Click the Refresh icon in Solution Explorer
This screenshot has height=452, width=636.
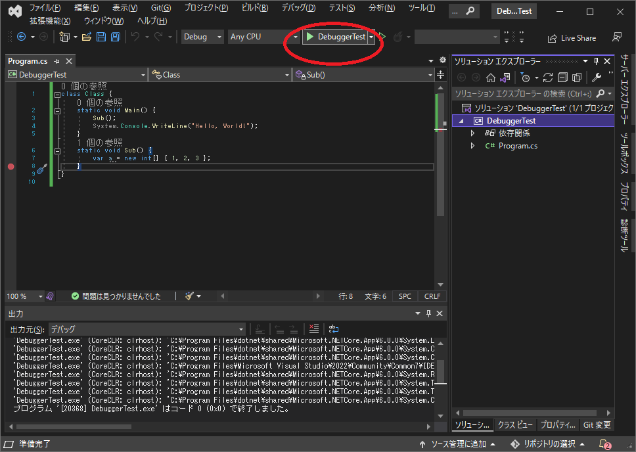[549, 77]
